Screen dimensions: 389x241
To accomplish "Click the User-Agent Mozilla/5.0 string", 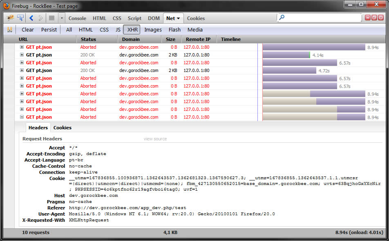I will coord(172,214).
